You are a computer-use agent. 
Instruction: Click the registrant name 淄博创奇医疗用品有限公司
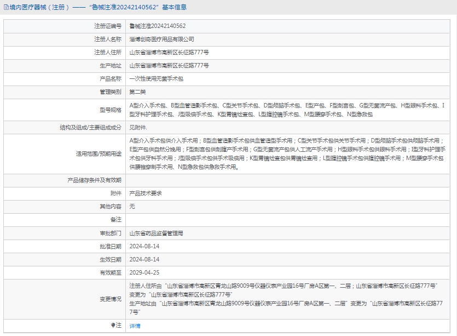161,39
